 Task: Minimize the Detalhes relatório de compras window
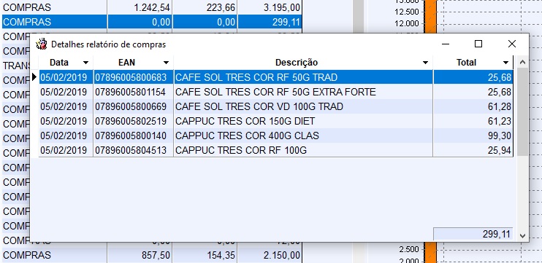446,44
